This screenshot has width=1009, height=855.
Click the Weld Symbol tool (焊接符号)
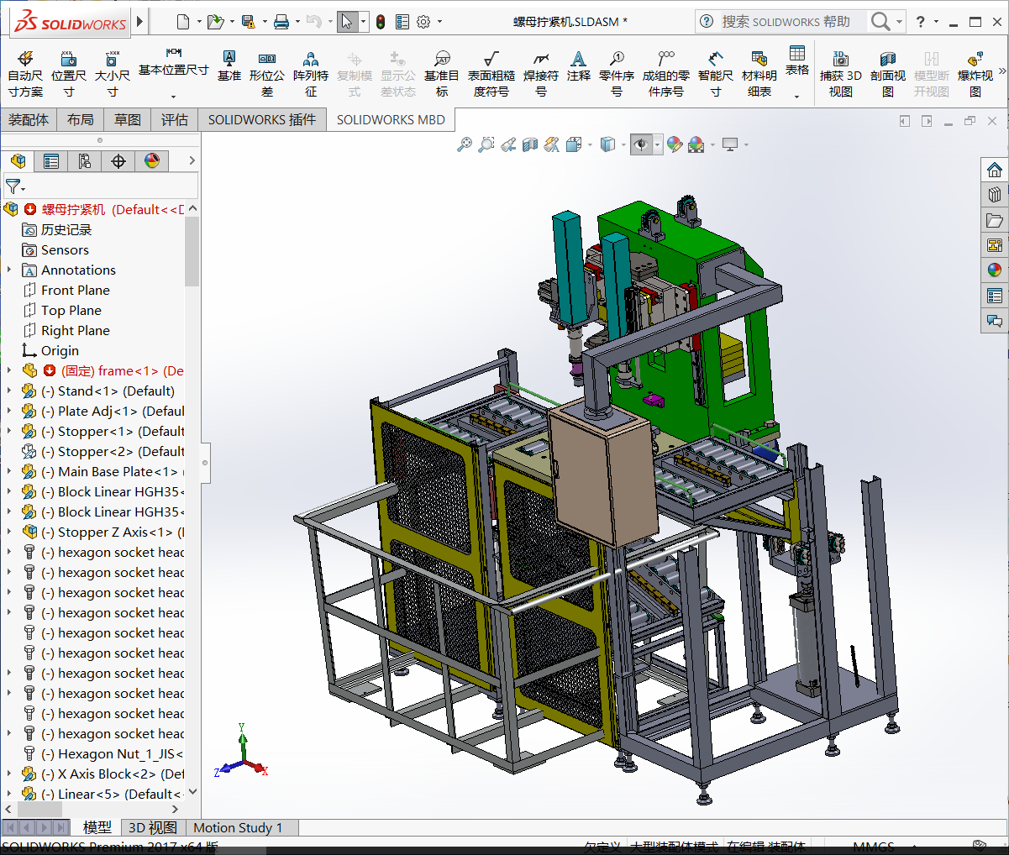(541, 74)
